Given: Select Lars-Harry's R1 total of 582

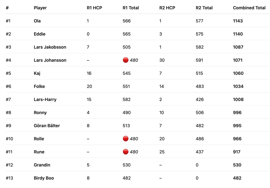Looking at the screenshot, I should tap(126, 99).
